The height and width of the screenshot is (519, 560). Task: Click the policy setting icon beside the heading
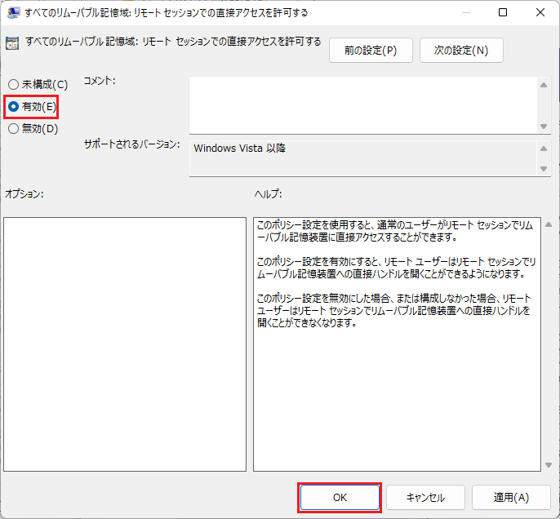(13, 44)
